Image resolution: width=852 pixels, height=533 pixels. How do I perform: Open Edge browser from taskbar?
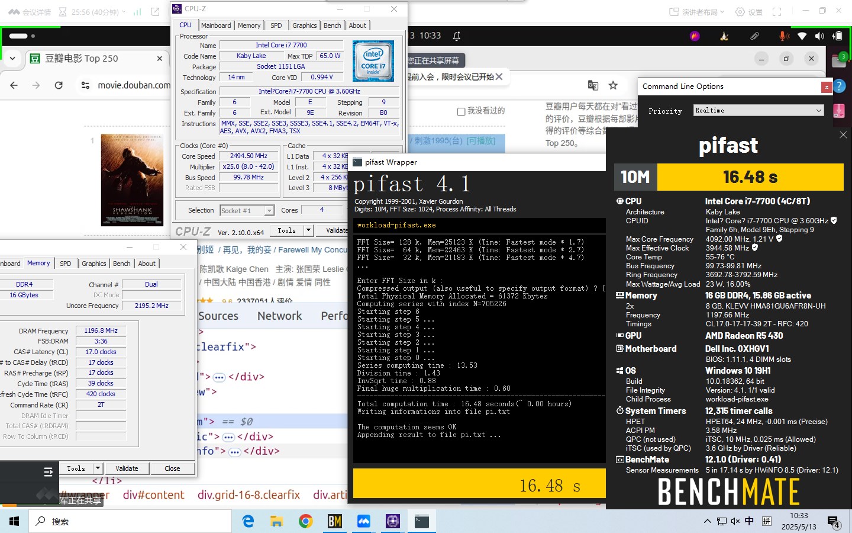(x=248, y=521)
